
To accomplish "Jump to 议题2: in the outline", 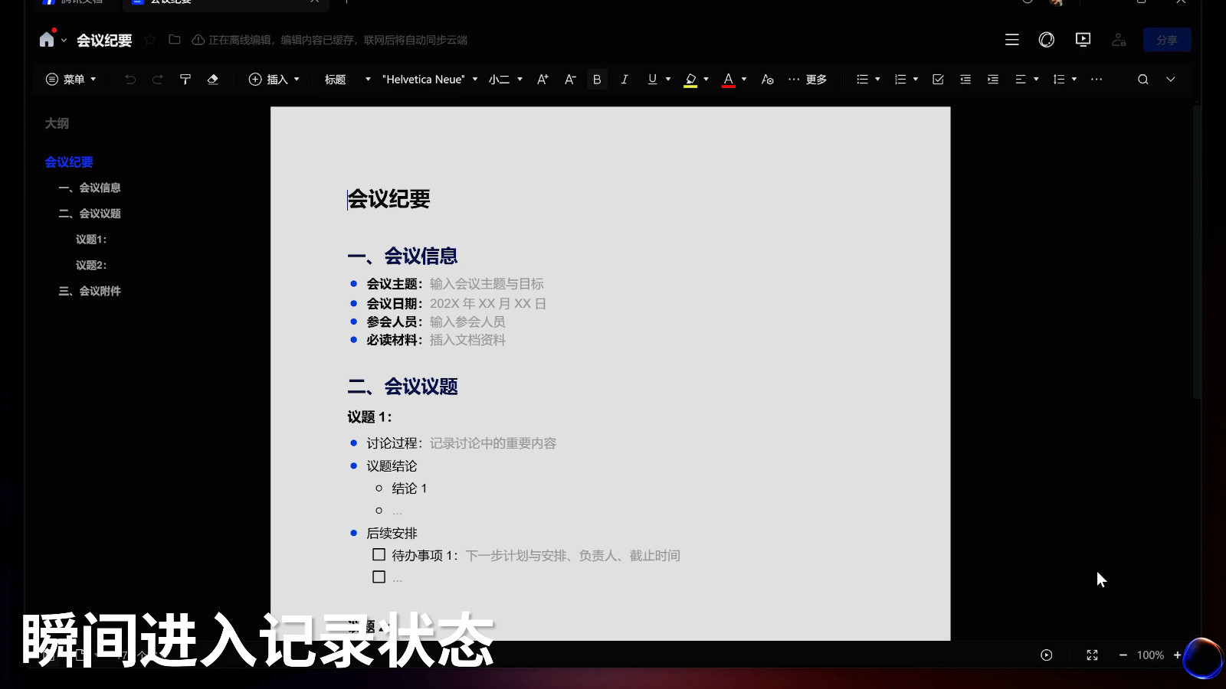I will pyautogui.click(x=91, y=266).
